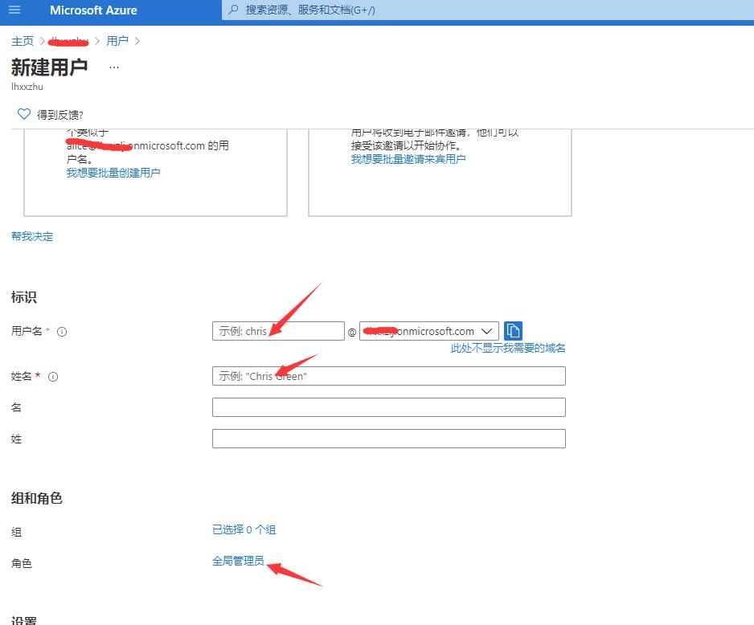Click the info icon beside 姓名
This screenshot has height=625, width=754.
pos(53,377)
